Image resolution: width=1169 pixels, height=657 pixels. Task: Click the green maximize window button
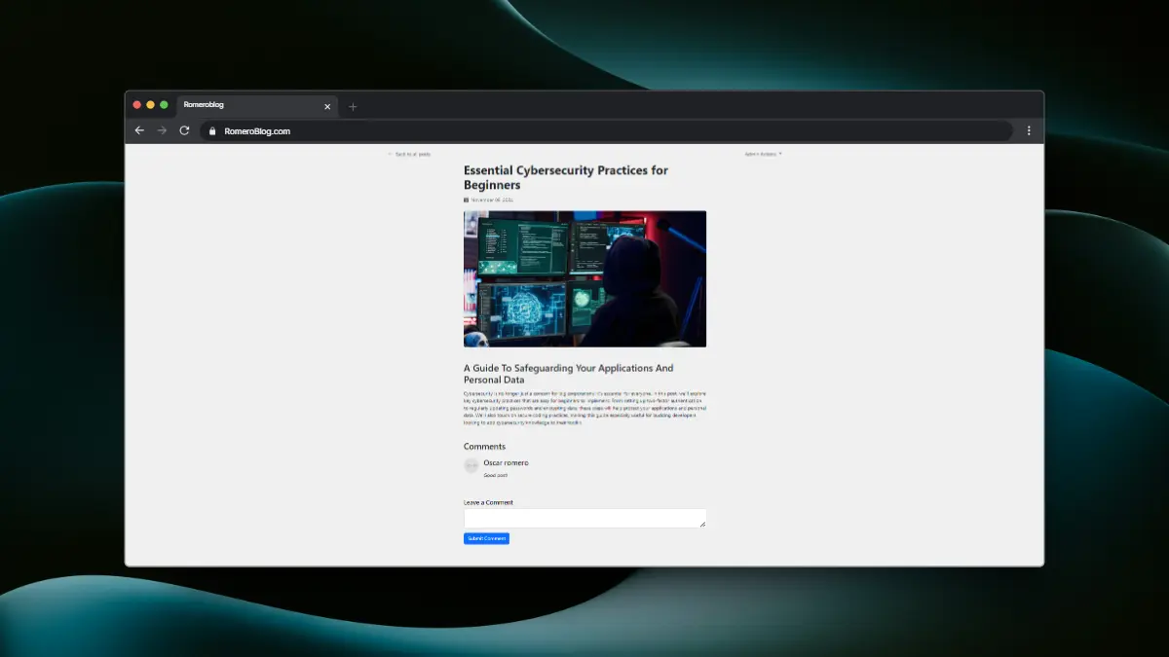coord(164,104)
